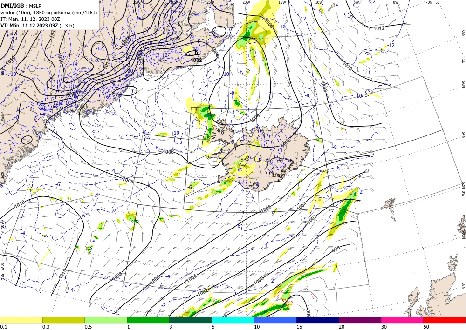The width and height of the screenshot is (466, 330).
Task: Click the 1000 isobar label
Action: pyautogui.click(x=258, y=280)
